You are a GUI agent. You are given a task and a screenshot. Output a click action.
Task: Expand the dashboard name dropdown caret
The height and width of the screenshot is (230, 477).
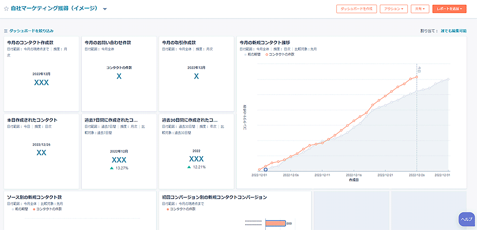(x=105, y=9)
